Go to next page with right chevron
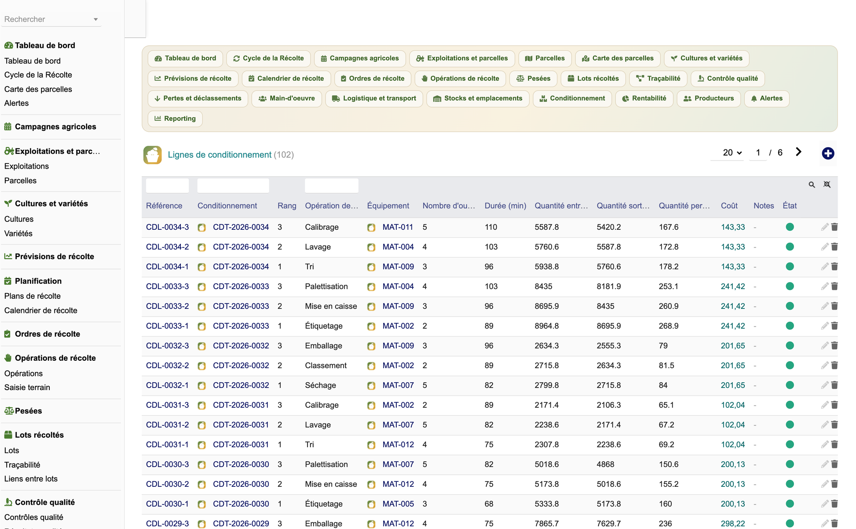 click(x=798, y=152)
